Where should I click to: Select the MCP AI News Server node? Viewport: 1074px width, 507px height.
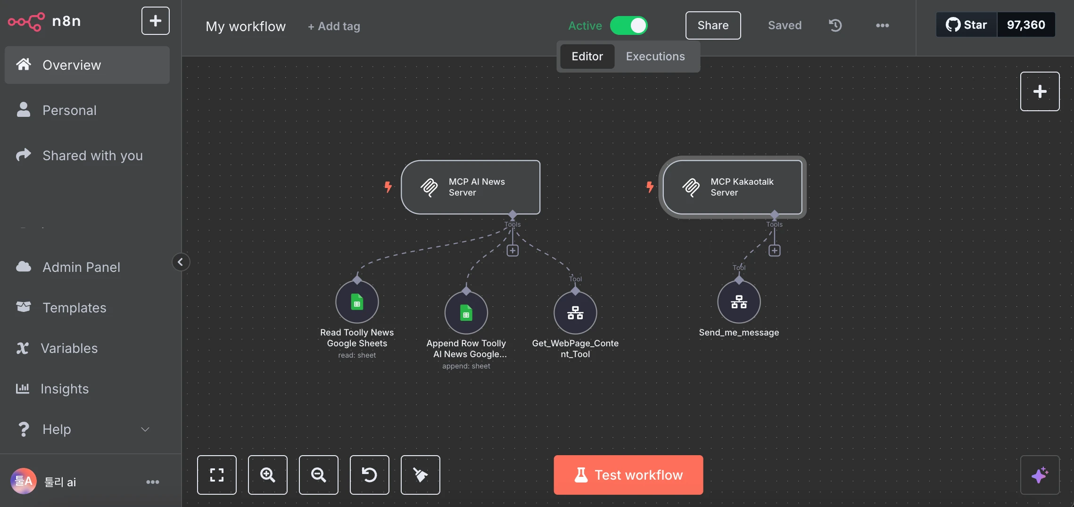(x=471, y=187)
